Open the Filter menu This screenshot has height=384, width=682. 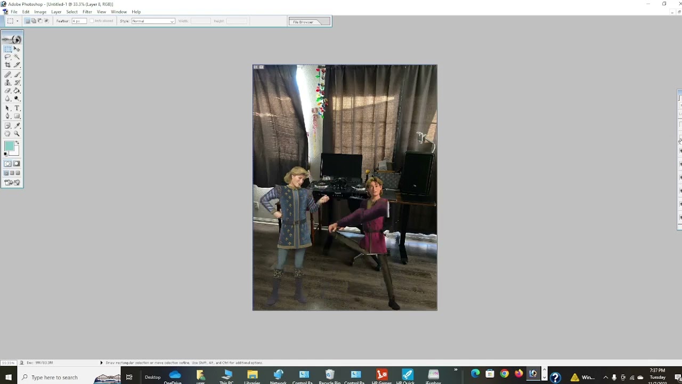87,12
